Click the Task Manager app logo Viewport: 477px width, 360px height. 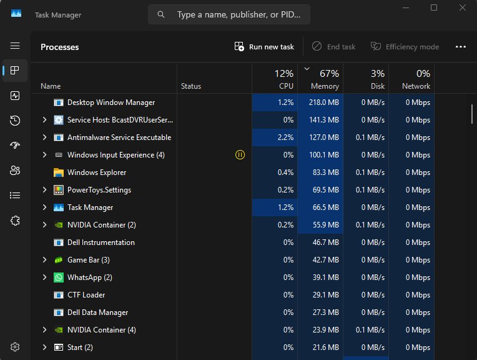click(x=16, y=13)
